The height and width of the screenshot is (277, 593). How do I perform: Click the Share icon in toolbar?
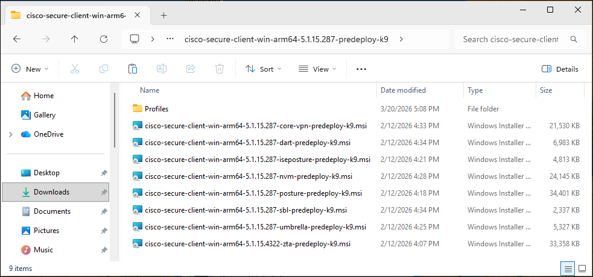click(191, 69)
